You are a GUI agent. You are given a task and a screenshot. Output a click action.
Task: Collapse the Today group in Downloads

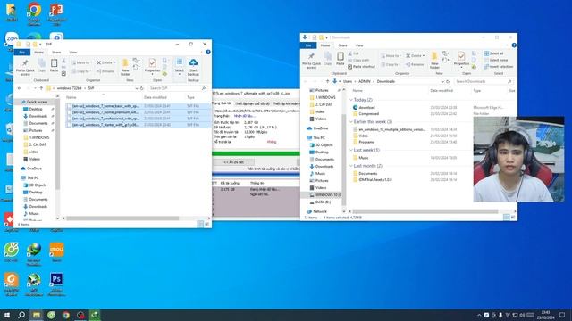(351, 100)
